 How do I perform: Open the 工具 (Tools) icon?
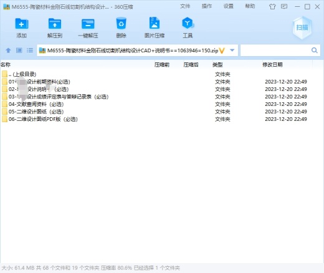click(188, 23)
